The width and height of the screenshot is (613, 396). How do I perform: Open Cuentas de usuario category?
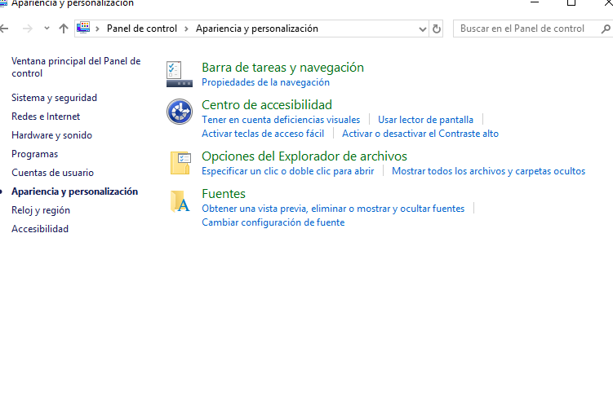click(x=52, y=173)
